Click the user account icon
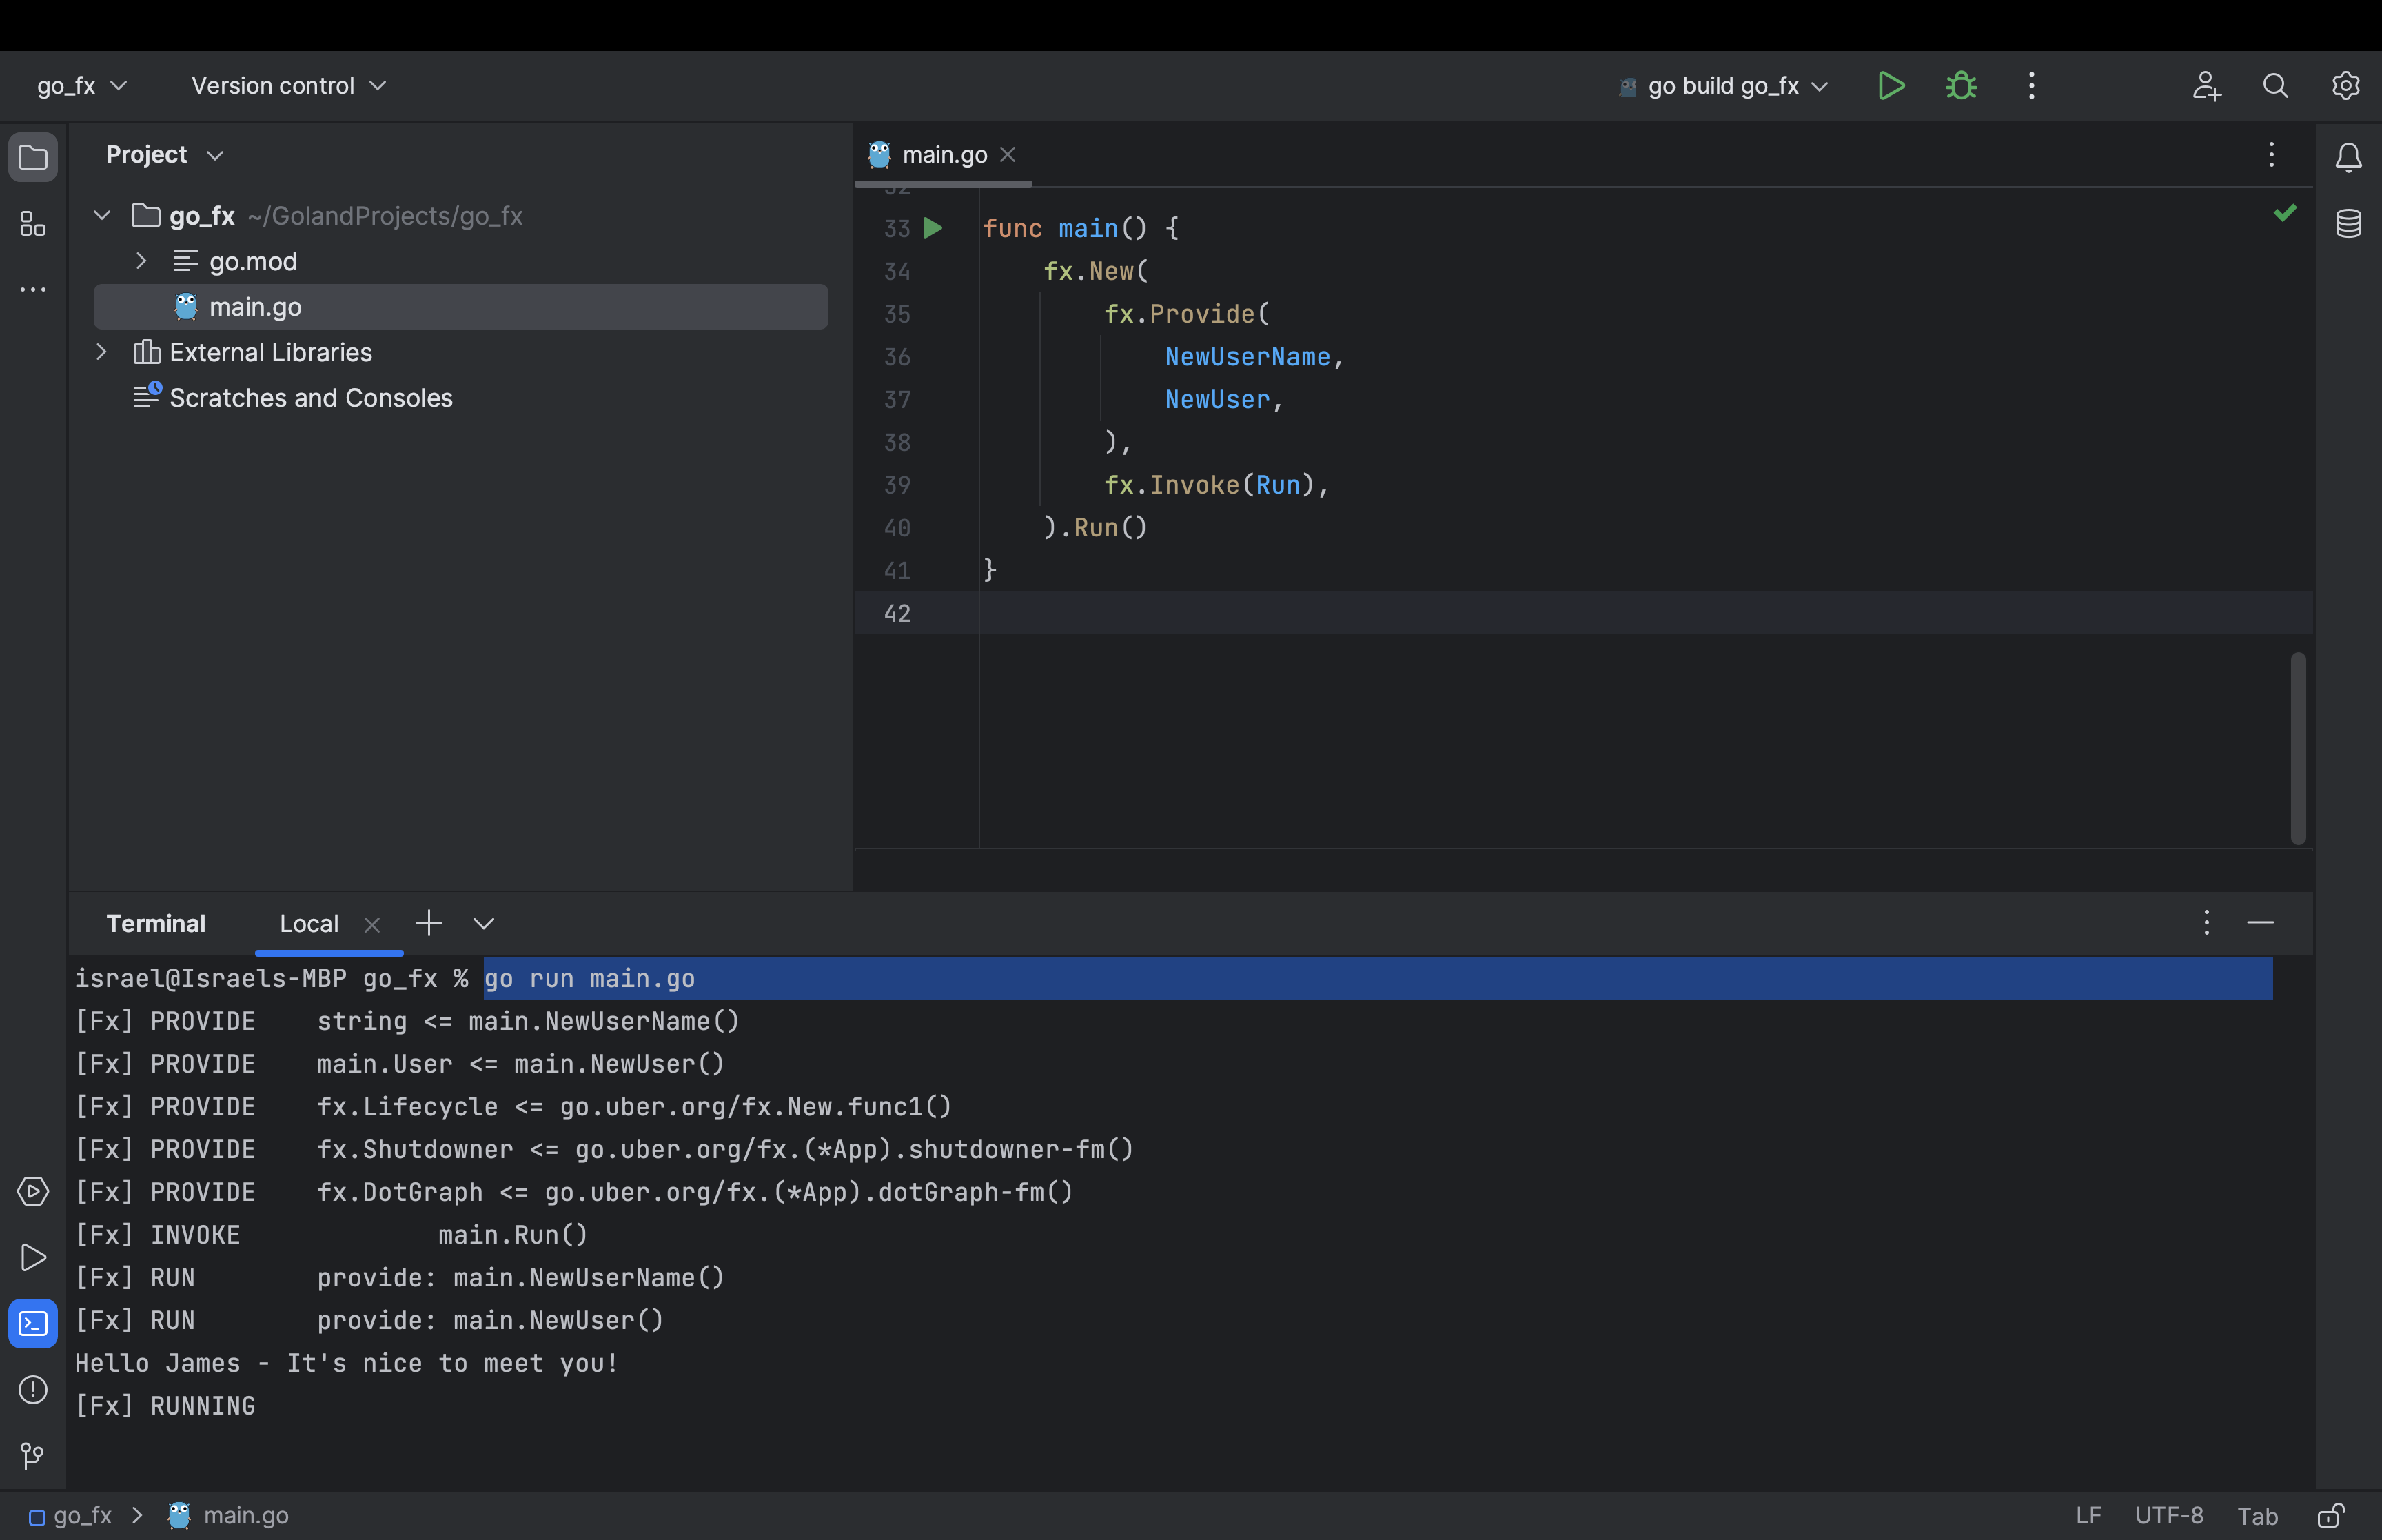Viewport: 2382px width, 1540px height. coord(2205,85)
